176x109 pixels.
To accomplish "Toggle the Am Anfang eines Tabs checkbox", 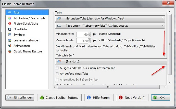I will point(57,73).
